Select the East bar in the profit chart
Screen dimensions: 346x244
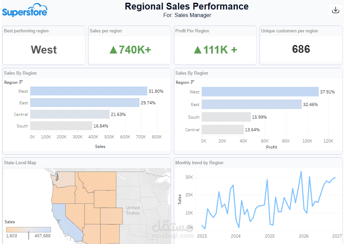click(251, 104)
